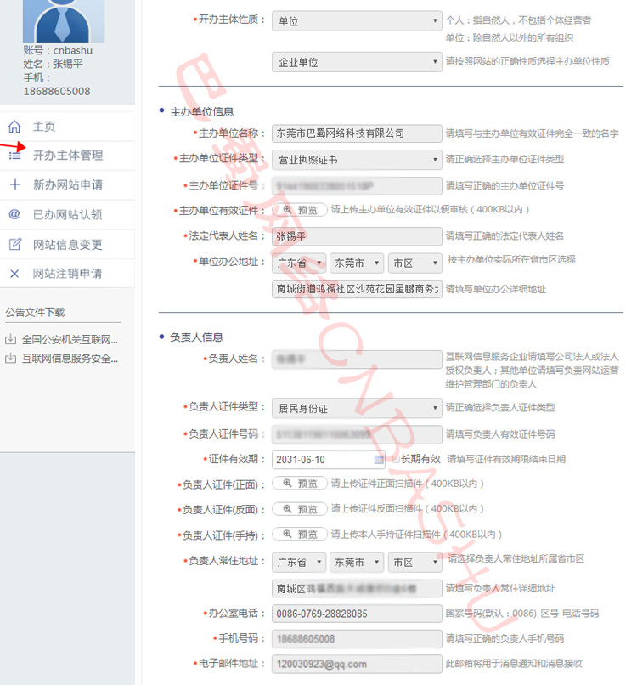Click the home icon beside 主页
This screenshot has width=637, height=685.
coord(14,127)
